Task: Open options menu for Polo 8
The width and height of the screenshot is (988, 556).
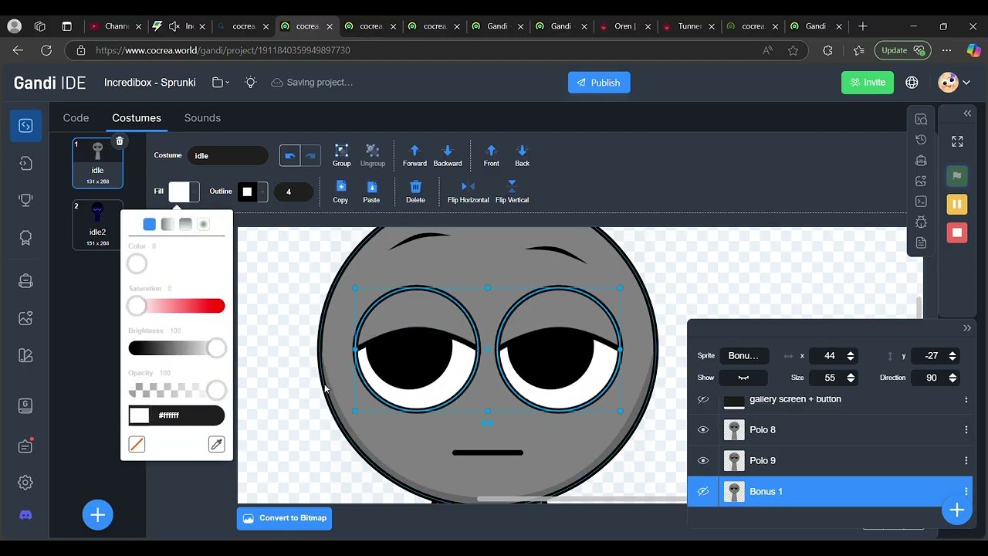Action: click(966, 430)
